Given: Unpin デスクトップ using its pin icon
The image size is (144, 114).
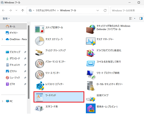Looking at the screenshot, I should tap(25, 52).
